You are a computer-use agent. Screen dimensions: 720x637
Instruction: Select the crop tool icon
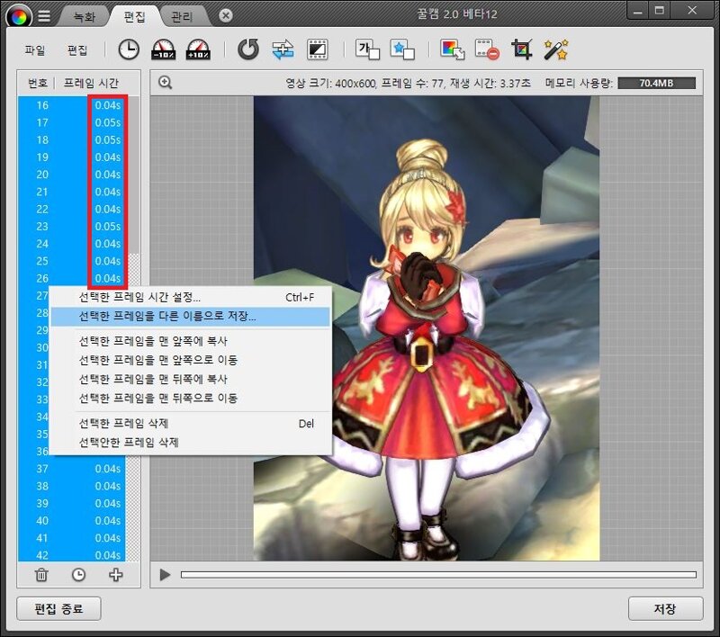coord(522,49)
